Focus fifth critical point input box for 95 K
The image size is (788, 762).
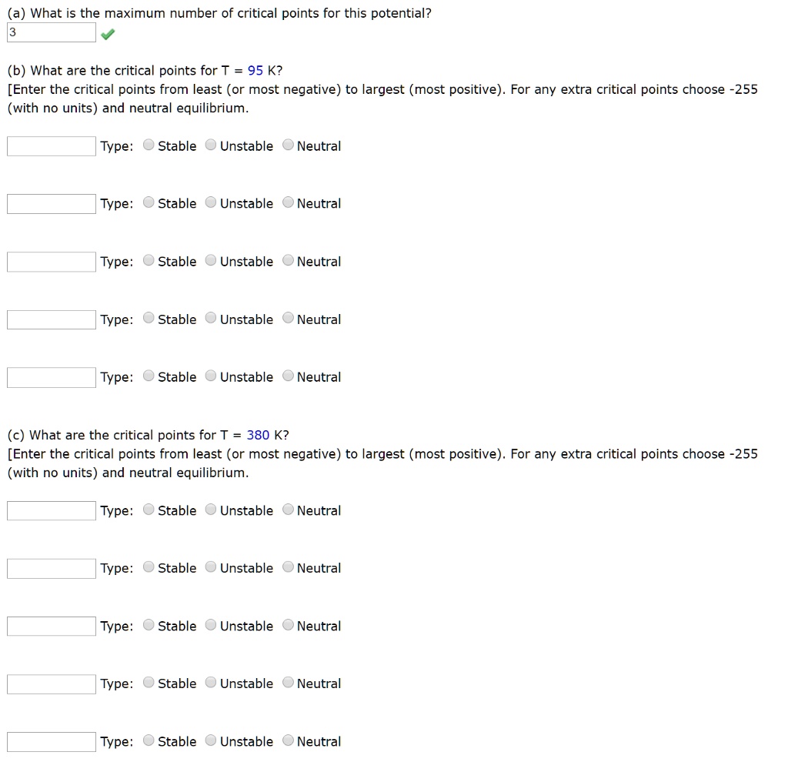point(51,377)
